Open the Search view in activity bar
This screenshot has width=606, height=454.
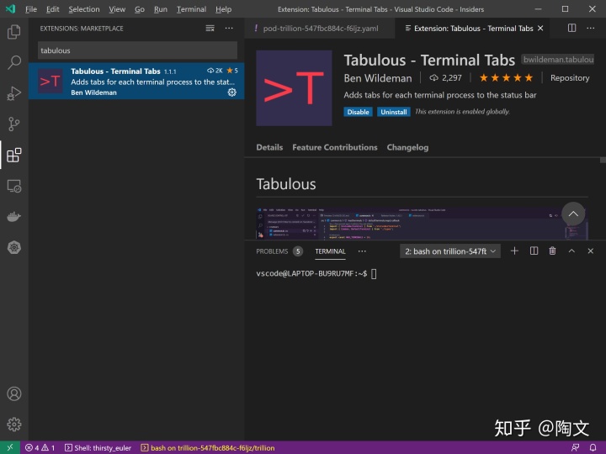(x=14, y=62)
